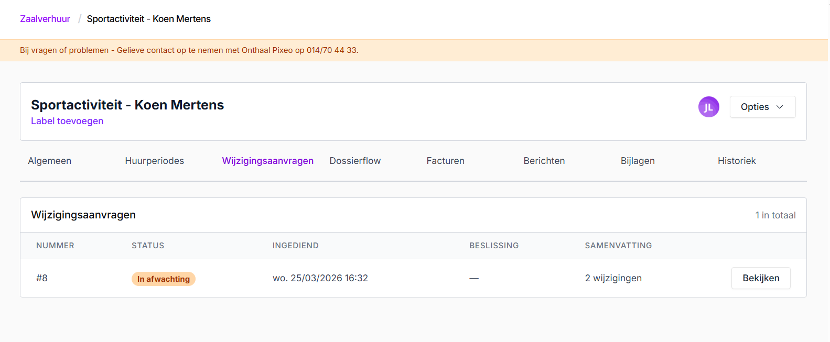Show the Dossierflow tab
The width and height of the screenshot is (830, 342).
[x=355, y=161]
